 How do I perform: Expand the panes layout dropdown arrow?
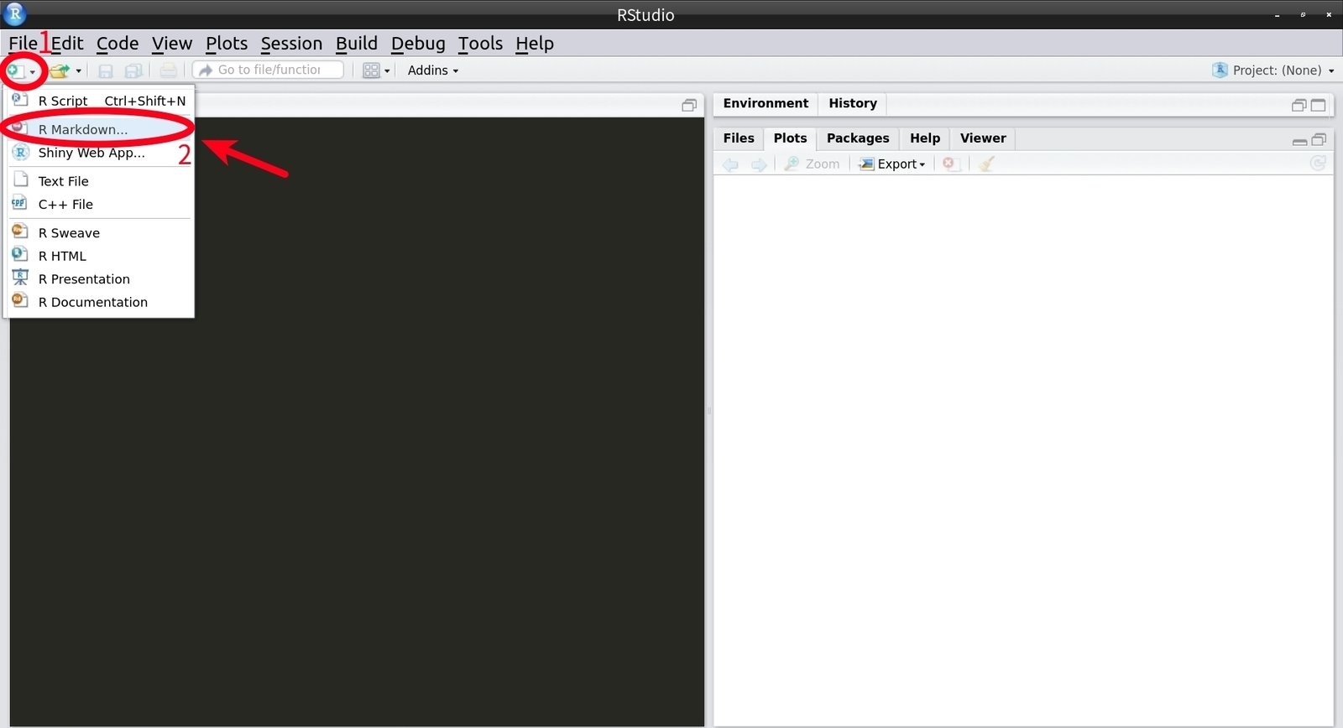click(x=387, y=71)
